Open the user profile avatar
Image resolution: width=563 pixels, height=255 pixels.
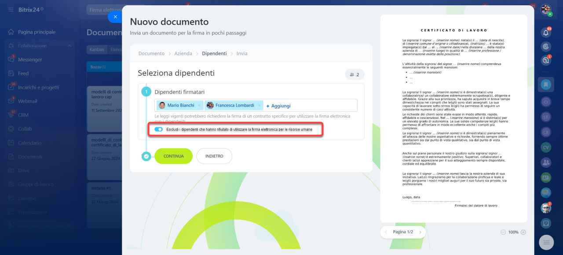pos(546,9)
